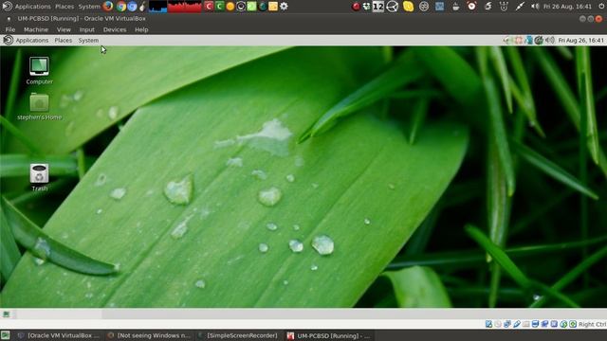This screenshot has width=607, height=341.
Task: Switch to SimpleScreenRecorder taskbar window
Action: coord(238,335)
